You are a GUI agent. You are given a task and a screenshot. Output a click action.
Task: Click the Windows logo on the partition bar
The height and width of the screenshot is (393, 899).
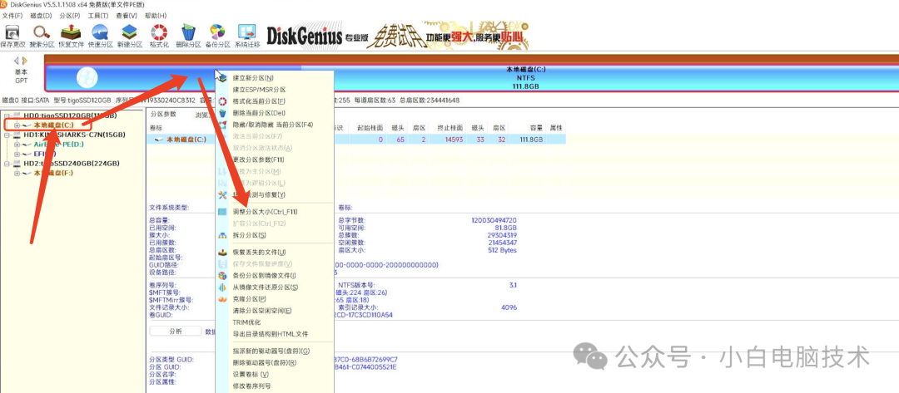click(87, 77)
